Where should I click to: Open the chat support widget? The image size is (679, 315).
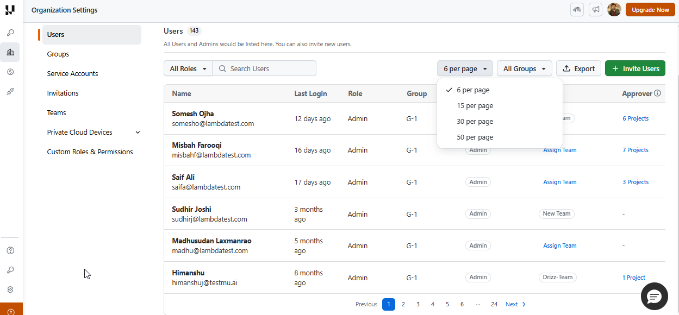pyautogui.click(x=654, y=296)
